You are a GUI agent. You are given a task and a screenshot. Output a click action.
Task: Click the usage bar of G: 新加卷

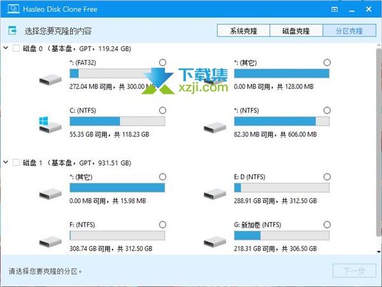click(281, 235)
